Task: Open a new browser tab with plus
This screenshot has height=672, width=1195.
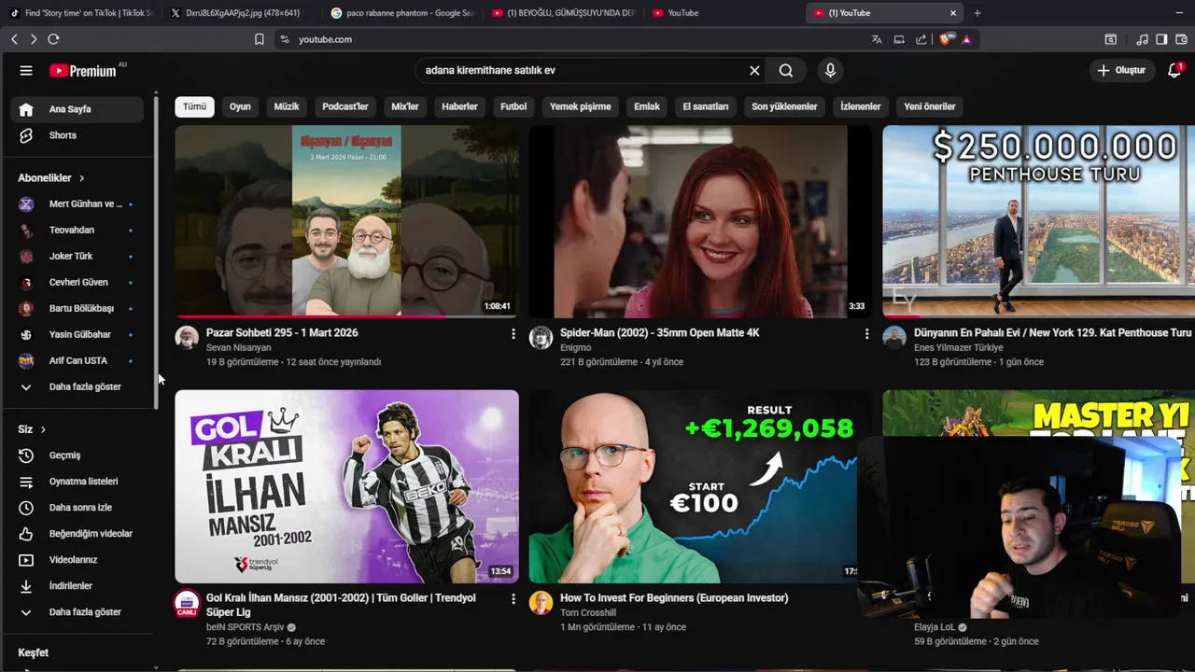Action: (977, 13)
